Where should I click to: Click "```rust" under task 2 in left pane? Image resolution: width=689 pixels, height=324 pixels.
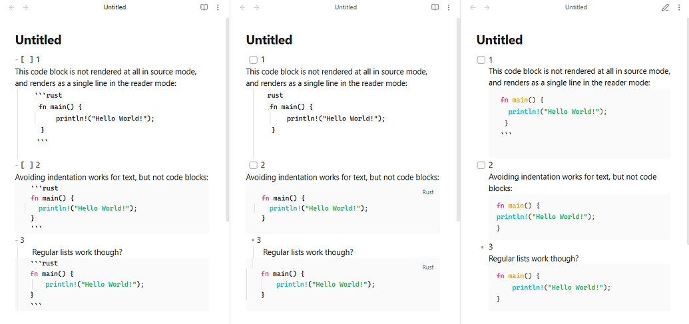click(x=45, y=188)
